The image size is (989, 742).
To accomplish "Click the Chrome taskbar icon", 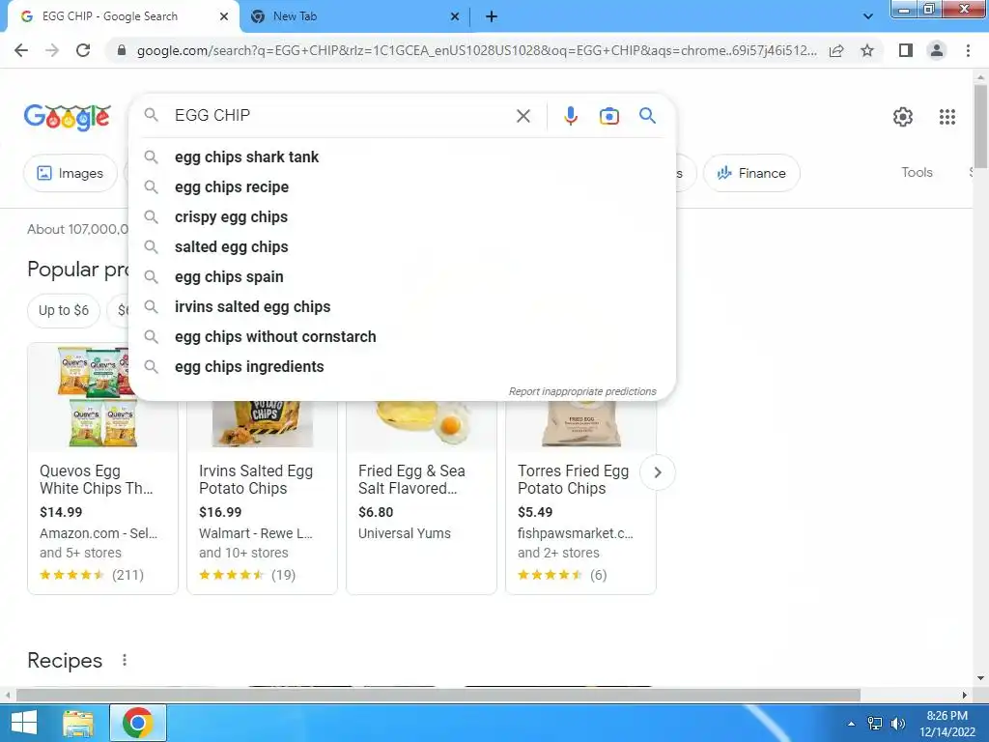I will point(138,723).
